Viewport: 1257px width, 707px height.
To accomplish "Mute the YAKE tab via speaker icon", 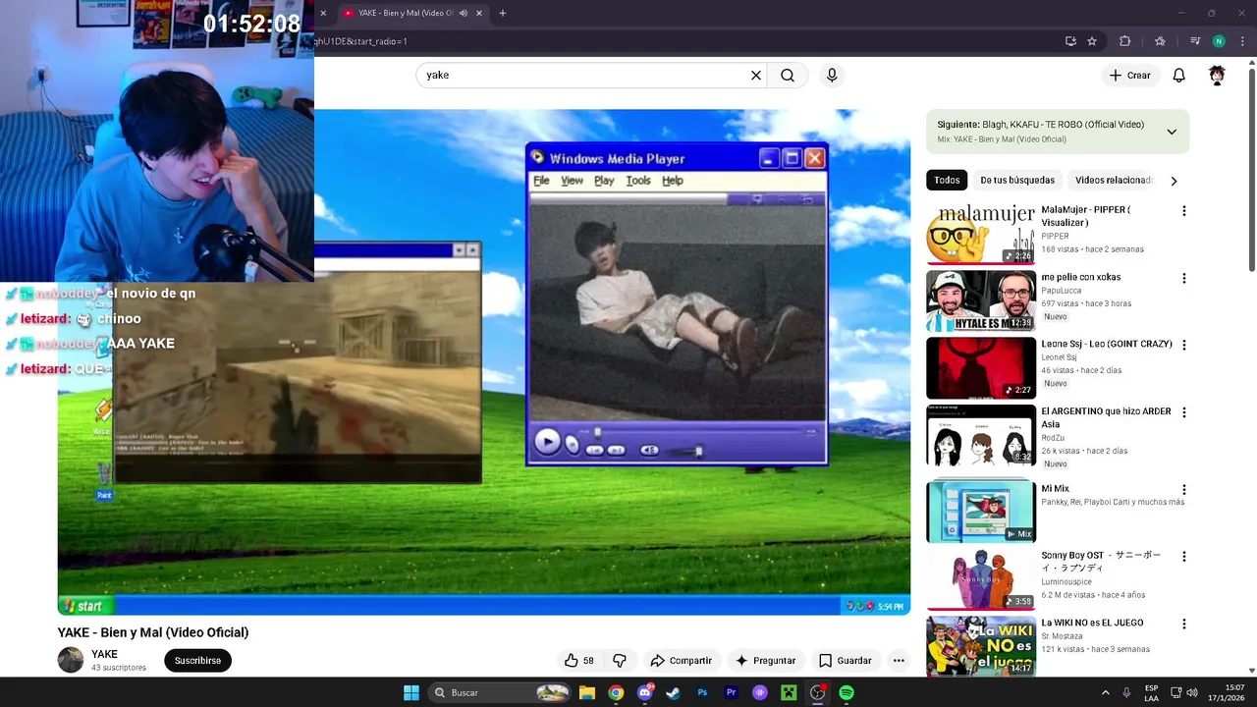I will point(464,13).
